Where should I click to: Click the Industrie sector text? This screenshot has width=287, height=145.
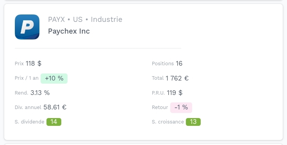pos(107,20)
